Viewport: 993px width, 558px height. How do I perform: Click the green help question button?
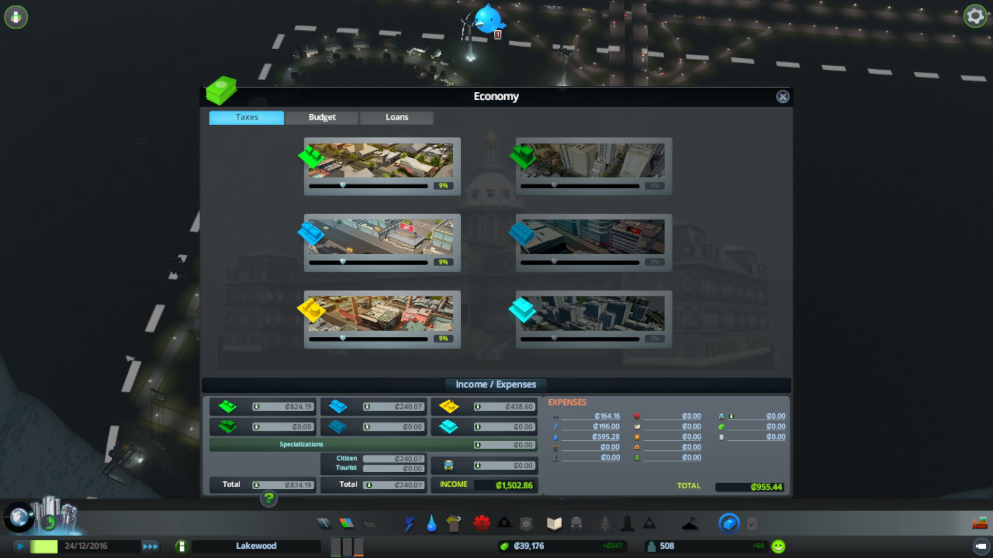point(268,499)
